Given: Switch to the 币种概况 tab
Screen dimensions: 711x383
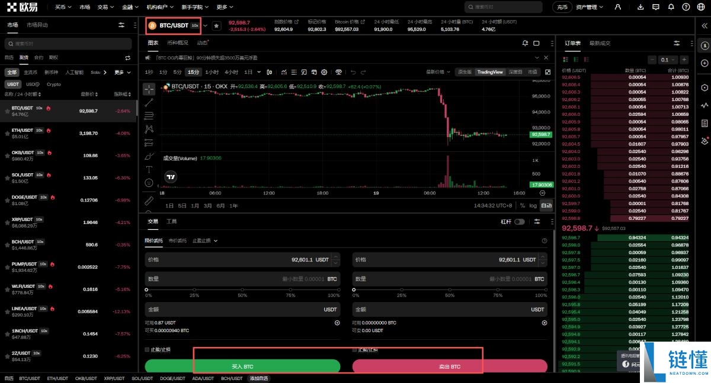Looking at the screenshot, I should point(177,43).
